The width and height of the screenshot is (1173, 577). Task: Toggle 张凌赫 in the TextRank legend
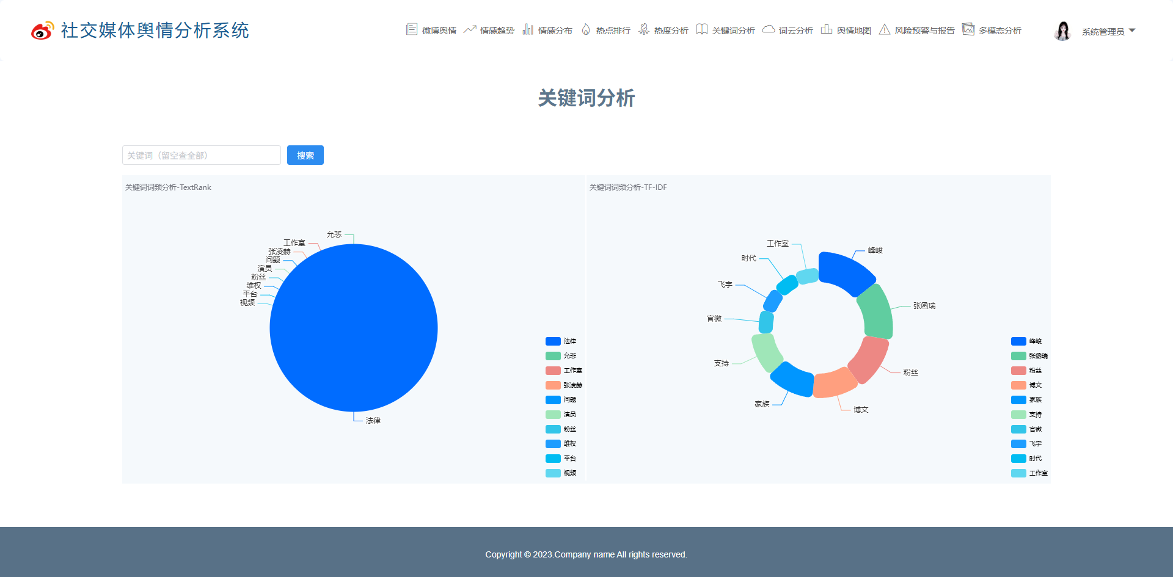tap(564, 385)
